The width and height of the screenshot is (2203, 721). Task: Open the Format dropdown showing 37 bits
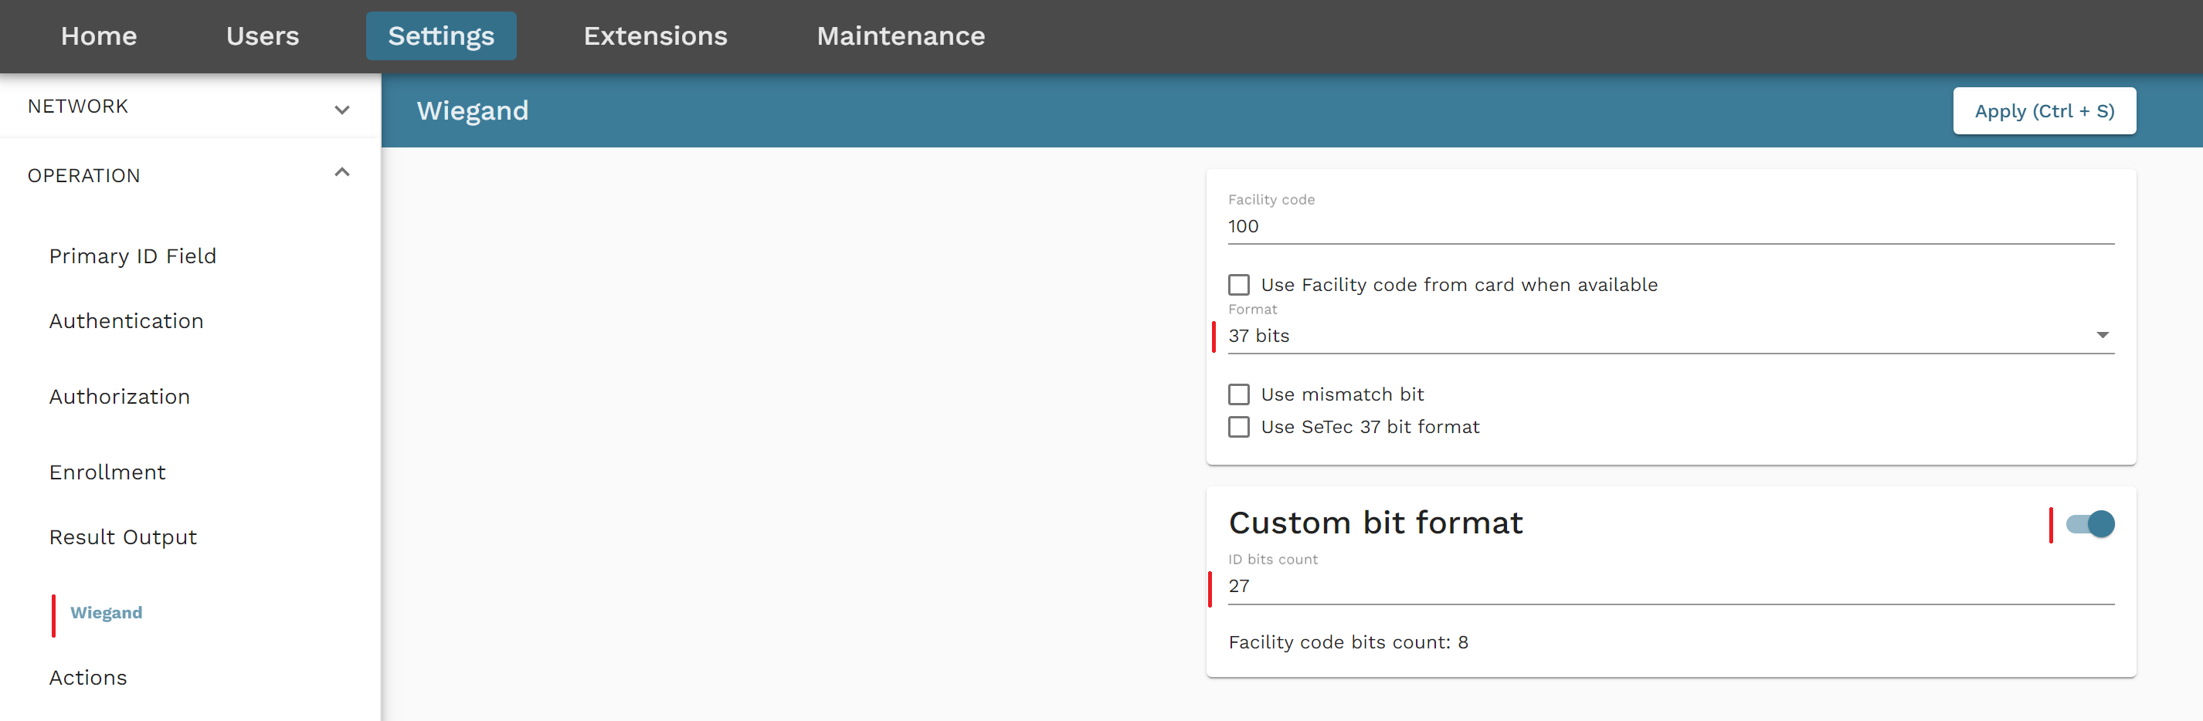pos(1670,336)
